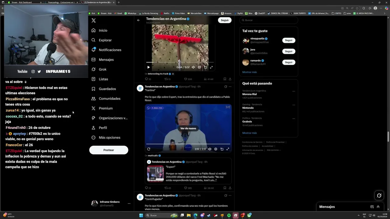Like the rake video post with 306 likes
390x219 pixels.
pyautogui.click(x=188, y=79)
